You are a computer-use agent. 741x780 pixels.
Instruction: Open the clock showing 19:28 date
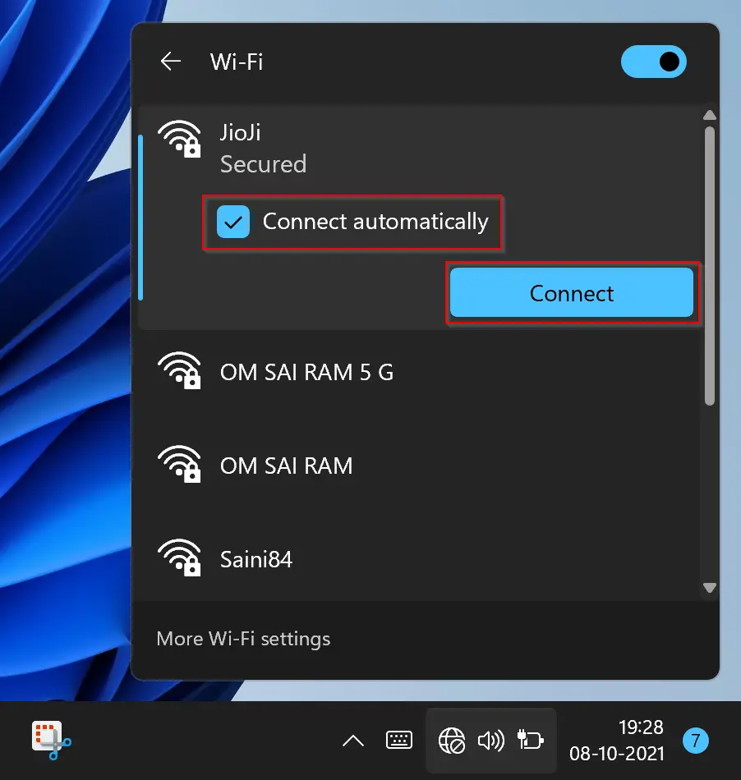(617, 741)
